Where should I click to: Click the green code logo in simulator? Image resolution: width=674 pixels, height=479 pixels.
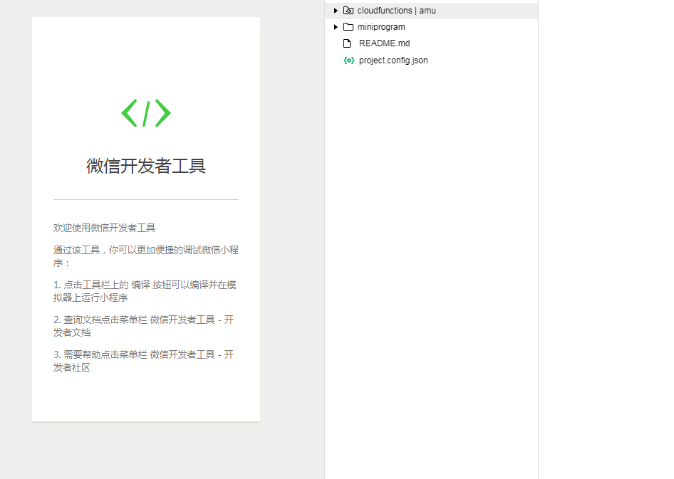pyautogui.click(x=146, y=113)
